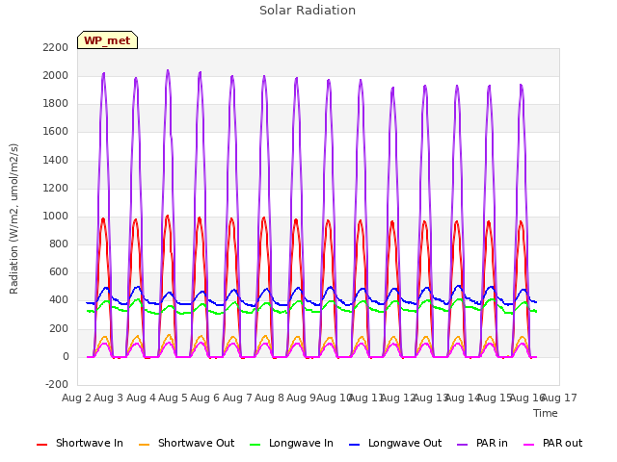Click the 1200 y-axis tick label
The width and height of the screenshot is (617, 462).
56,189
